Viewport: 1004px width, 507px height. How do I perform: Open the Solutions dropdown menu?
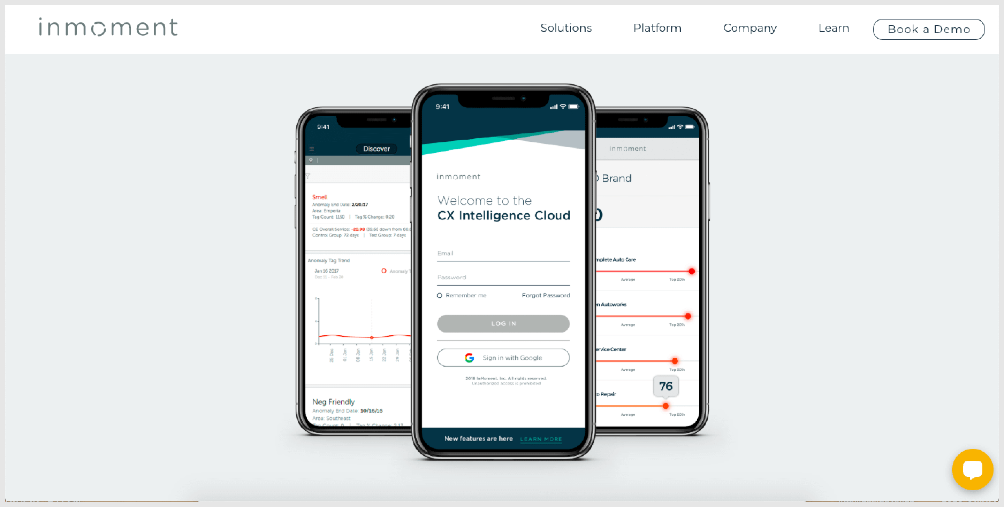point(566,28)
